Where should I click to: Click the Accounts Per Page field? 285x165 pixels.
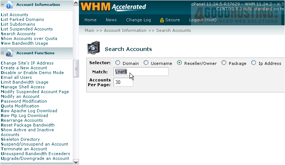[x=123, y=82]
